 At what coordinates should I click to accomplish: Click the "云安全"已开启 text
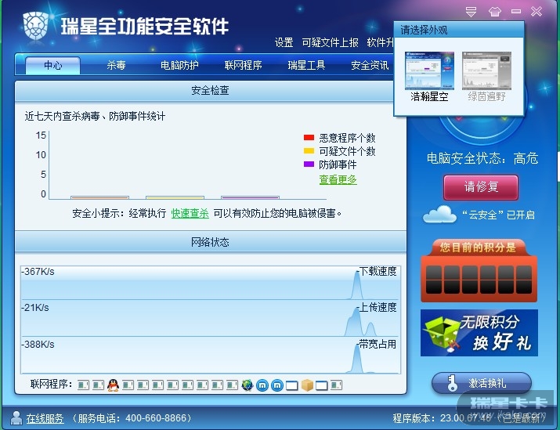point(498,215)
